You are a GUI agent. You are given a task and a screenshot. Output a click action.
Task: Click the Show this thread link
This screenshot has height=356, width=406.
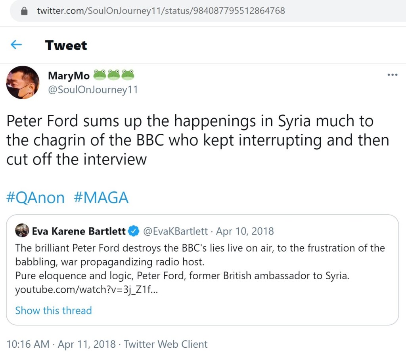pyautogui.click(x=53, y=311)
